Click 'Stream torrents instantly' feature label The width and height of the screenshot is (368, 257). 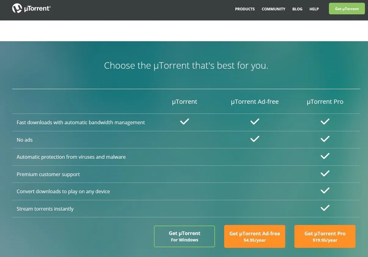tap(45, 209)
